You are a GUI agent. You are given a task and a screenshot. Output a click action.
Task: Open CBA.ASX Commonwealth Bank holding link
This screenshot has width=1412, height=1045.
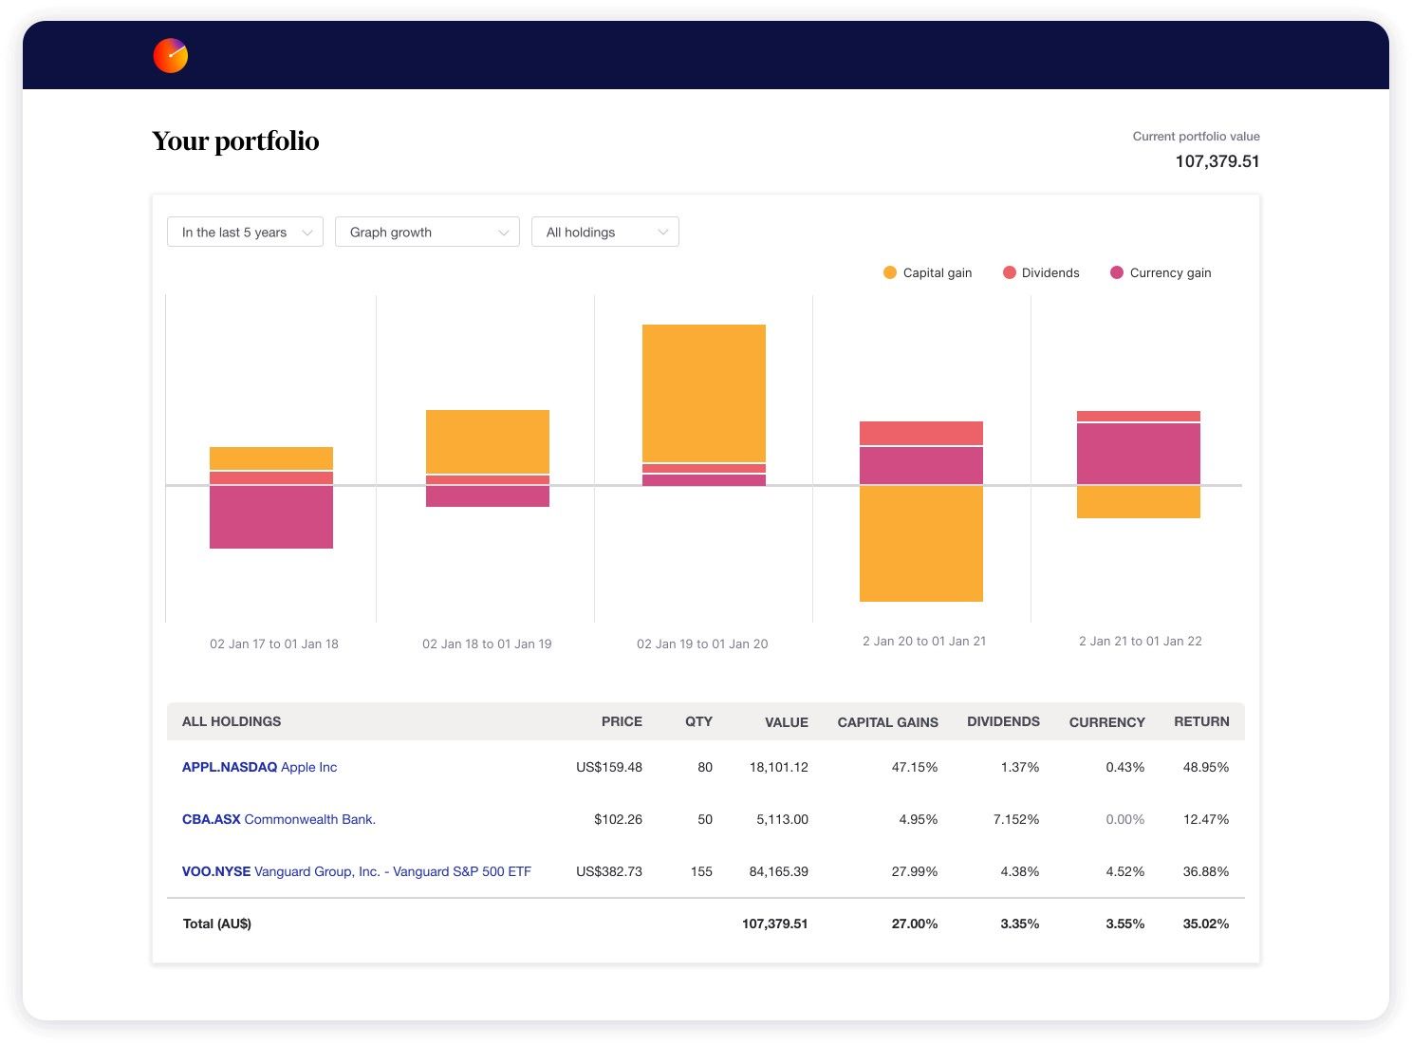pos(279,819)
